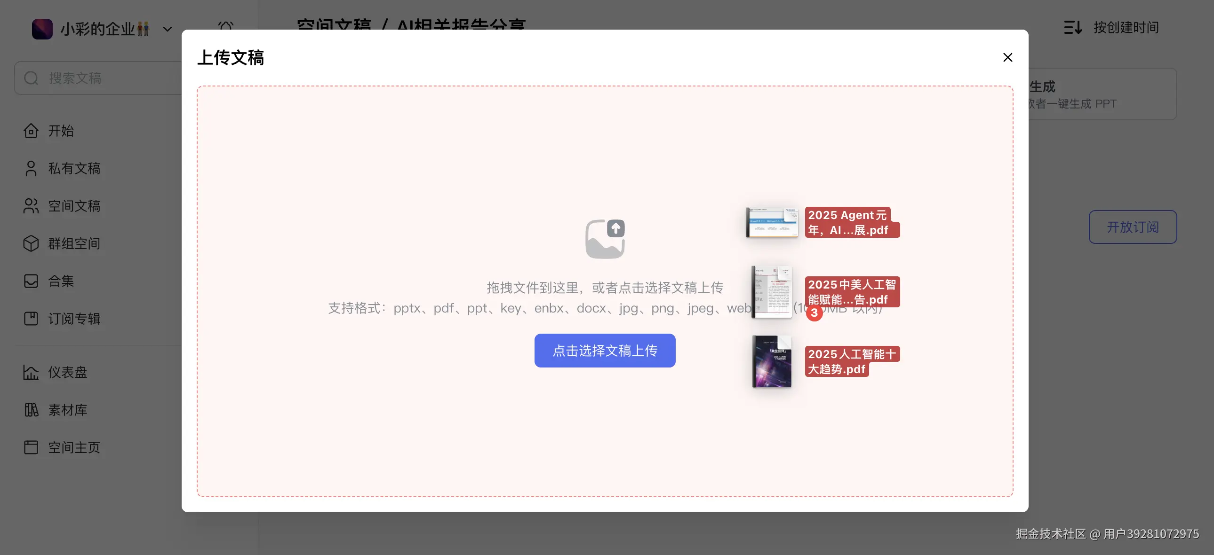Close the 上传文稿 dialog
1214x555 pixels.
point(1007,57)
